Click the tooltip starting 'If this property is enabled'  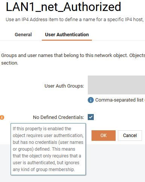pos(48,149)
